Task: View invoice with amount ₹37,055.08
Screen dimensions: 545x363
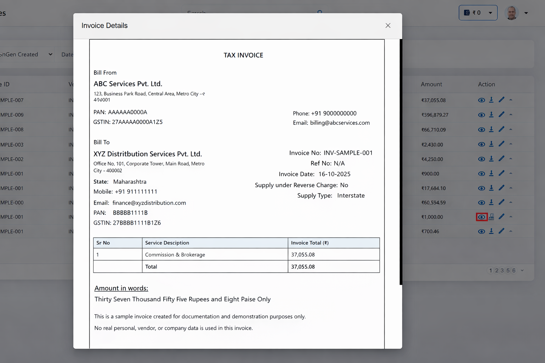Action: coord(481,100)
